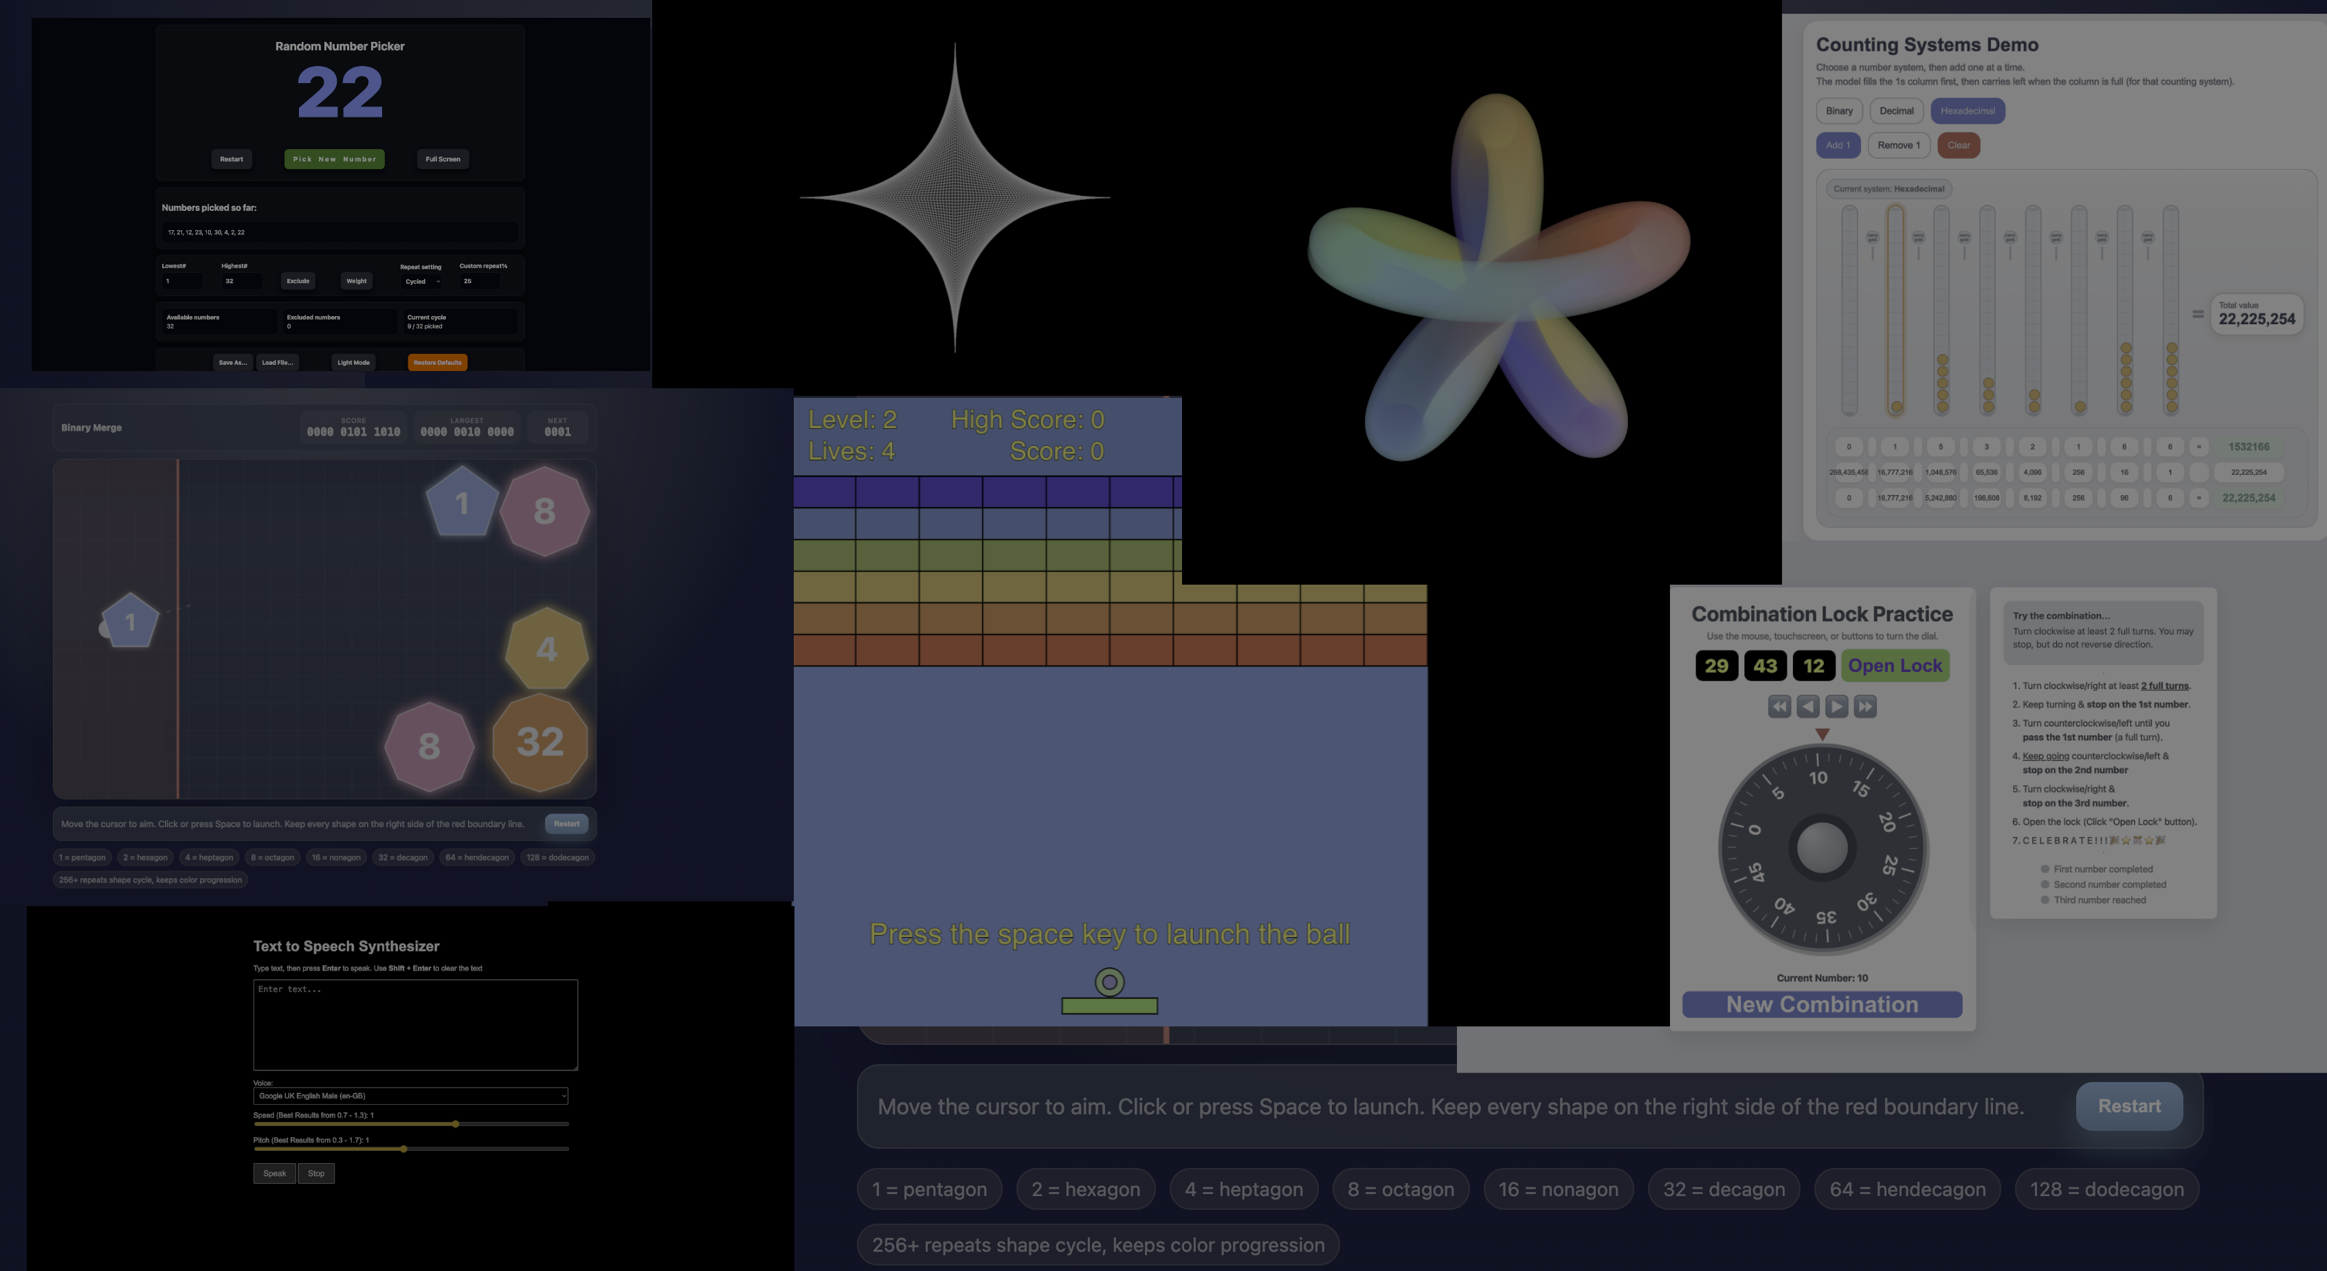This screenshot has height=1271, width=2327.
Task: Click the Highest# field containing 32
Action: click(241, 281)
